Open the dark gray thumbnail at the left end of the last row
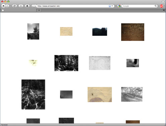 [33, 121]
